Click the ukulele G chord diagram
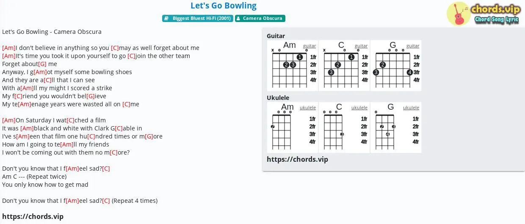525x224 pixels. coord(396,127)
